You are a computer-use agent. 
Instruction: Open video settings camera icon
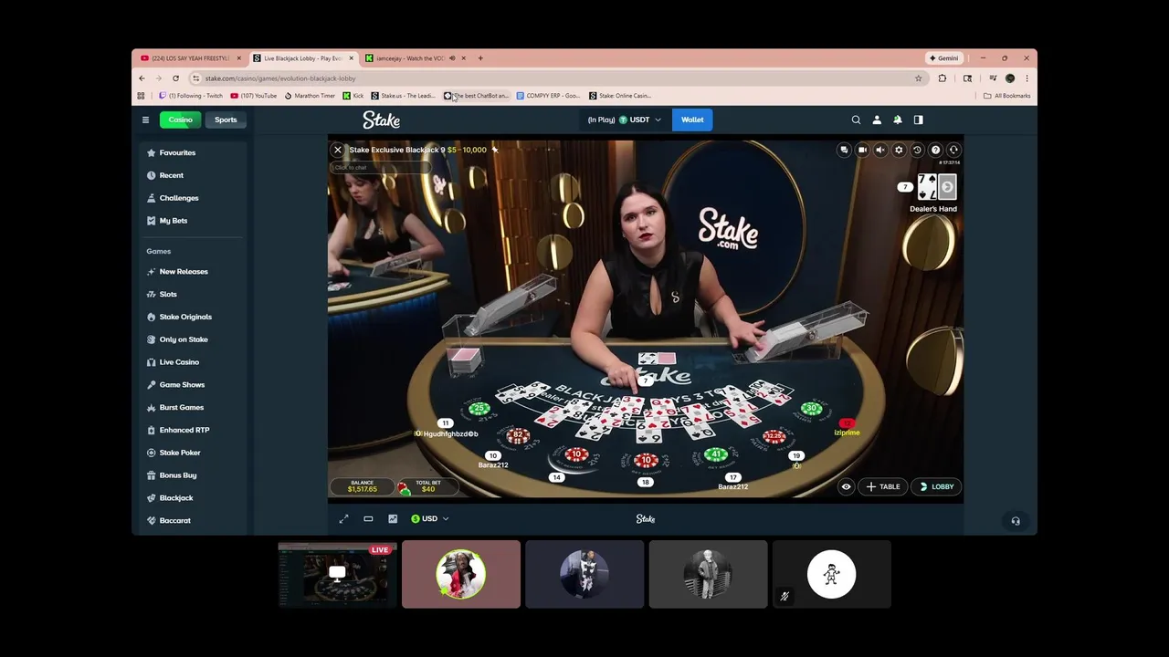click(862, 150)
